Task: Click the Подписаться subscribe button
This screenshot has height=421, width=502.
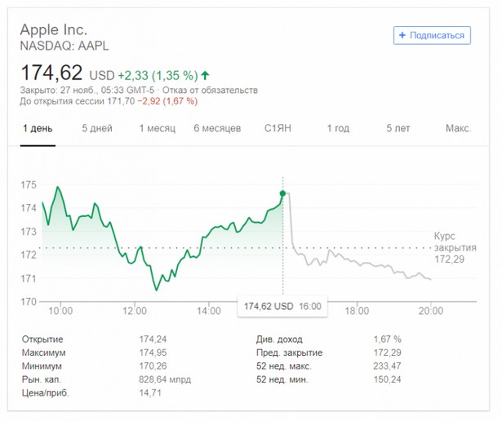Action: (x=432, y=35)
